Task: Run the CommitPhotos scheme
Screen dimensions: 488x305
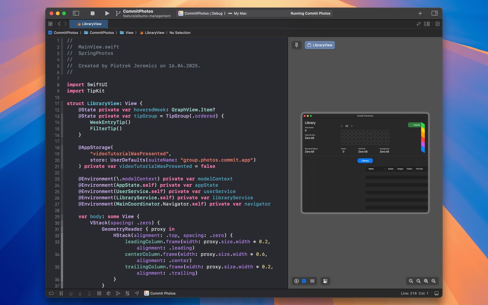Action: (x=107, y=13)
